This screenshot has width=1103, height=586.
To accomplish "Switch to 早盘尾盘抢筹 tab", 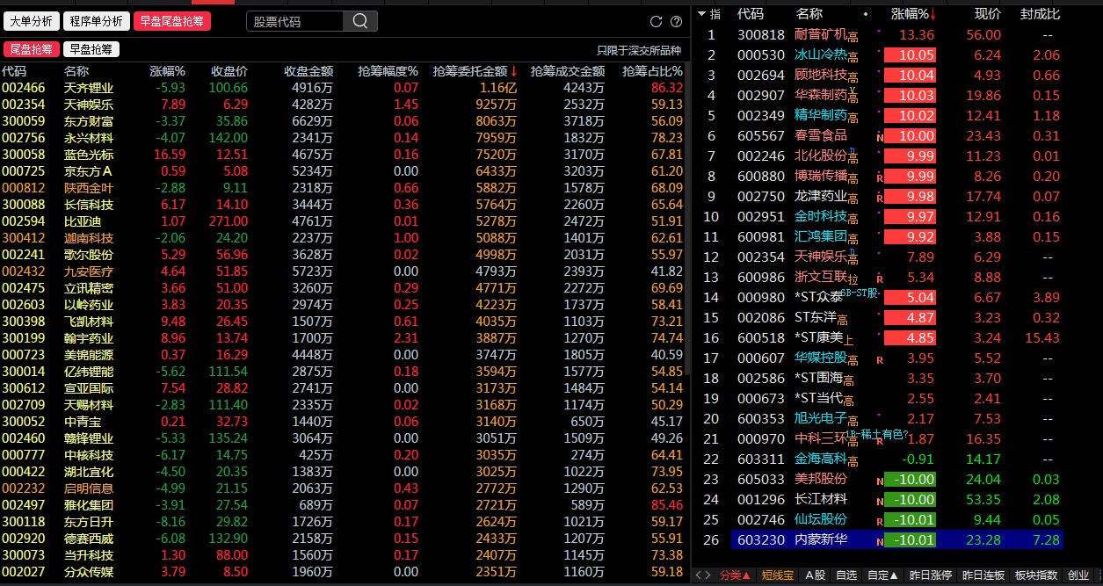I will (x=172, y=21).
